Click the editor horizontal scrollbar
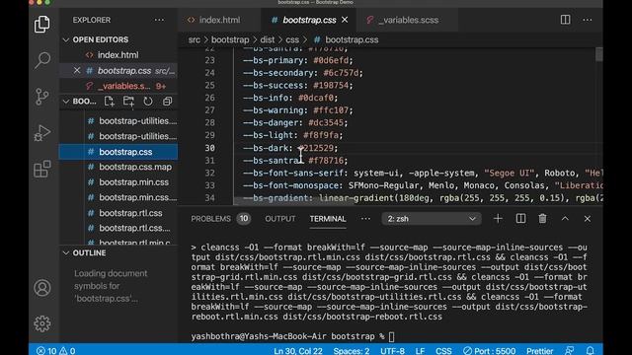The width and height of the screenshot is (632, 355). (294, 202)
